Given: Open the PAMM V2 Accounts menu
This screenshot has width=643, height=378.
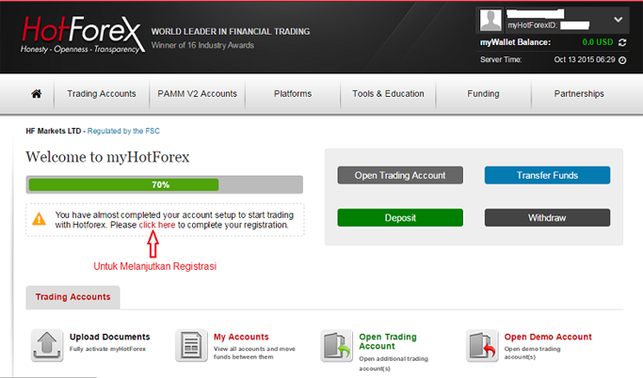Looking at the screenshot, I should click(x=198, y=94).
